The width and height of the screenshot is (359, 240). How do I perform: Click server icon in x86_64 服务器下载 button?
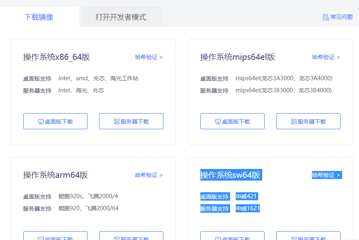click(117, 122)
